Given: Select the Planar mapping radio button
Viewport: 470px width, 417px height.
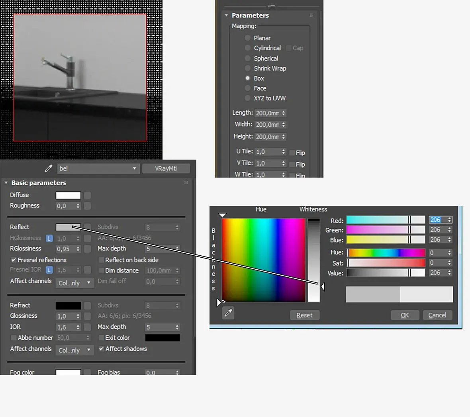Looking at the screenshot, I should point(247,38).
